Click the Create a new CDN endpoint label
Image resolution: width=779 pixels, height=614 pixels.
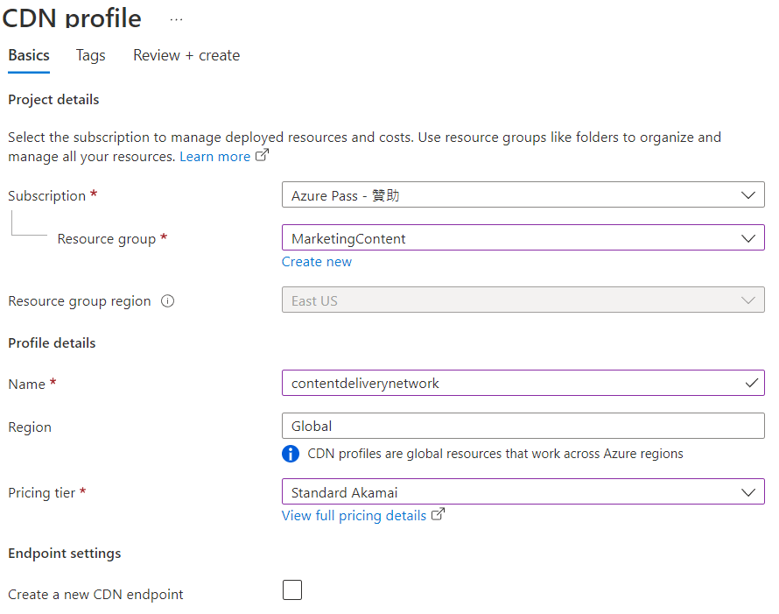tap(95, 595)
